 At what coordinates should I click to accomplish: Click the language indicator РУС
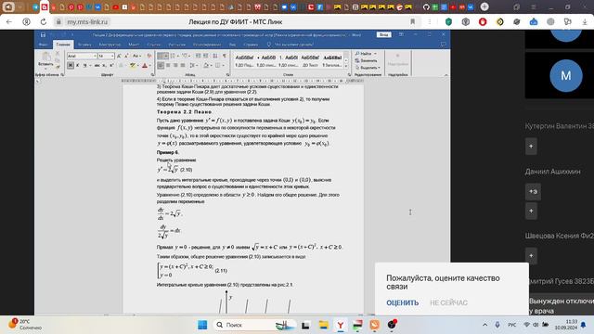tap(511, 325)
